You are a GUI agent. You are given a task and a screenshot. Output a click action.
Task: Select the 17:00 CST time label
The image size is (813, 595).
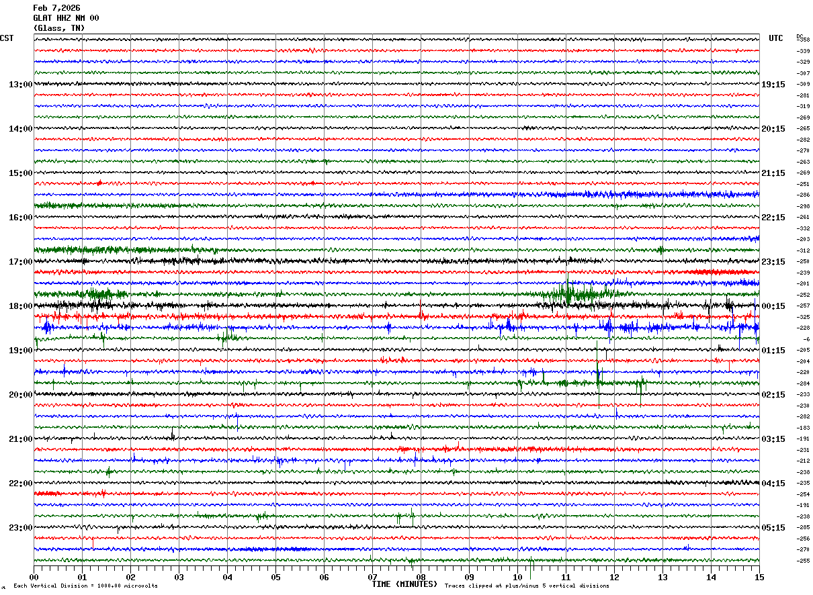point(21,262)
